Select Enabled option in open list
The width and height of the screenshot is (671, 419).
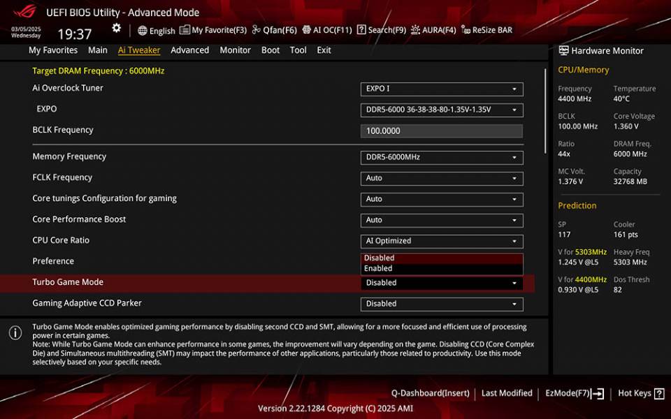(442, 268)
